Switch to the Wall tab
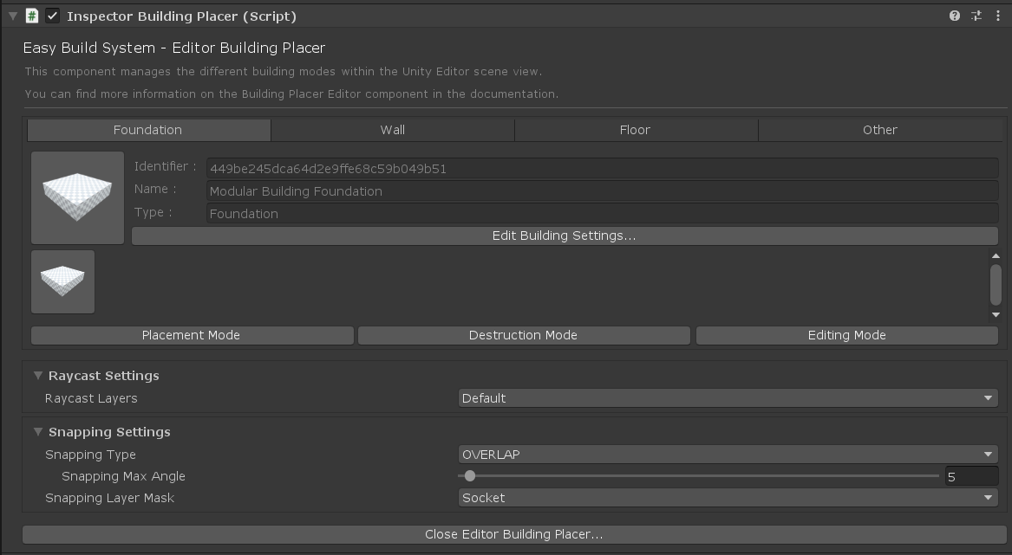This screenshot has width=1012, height=555. 392,130
